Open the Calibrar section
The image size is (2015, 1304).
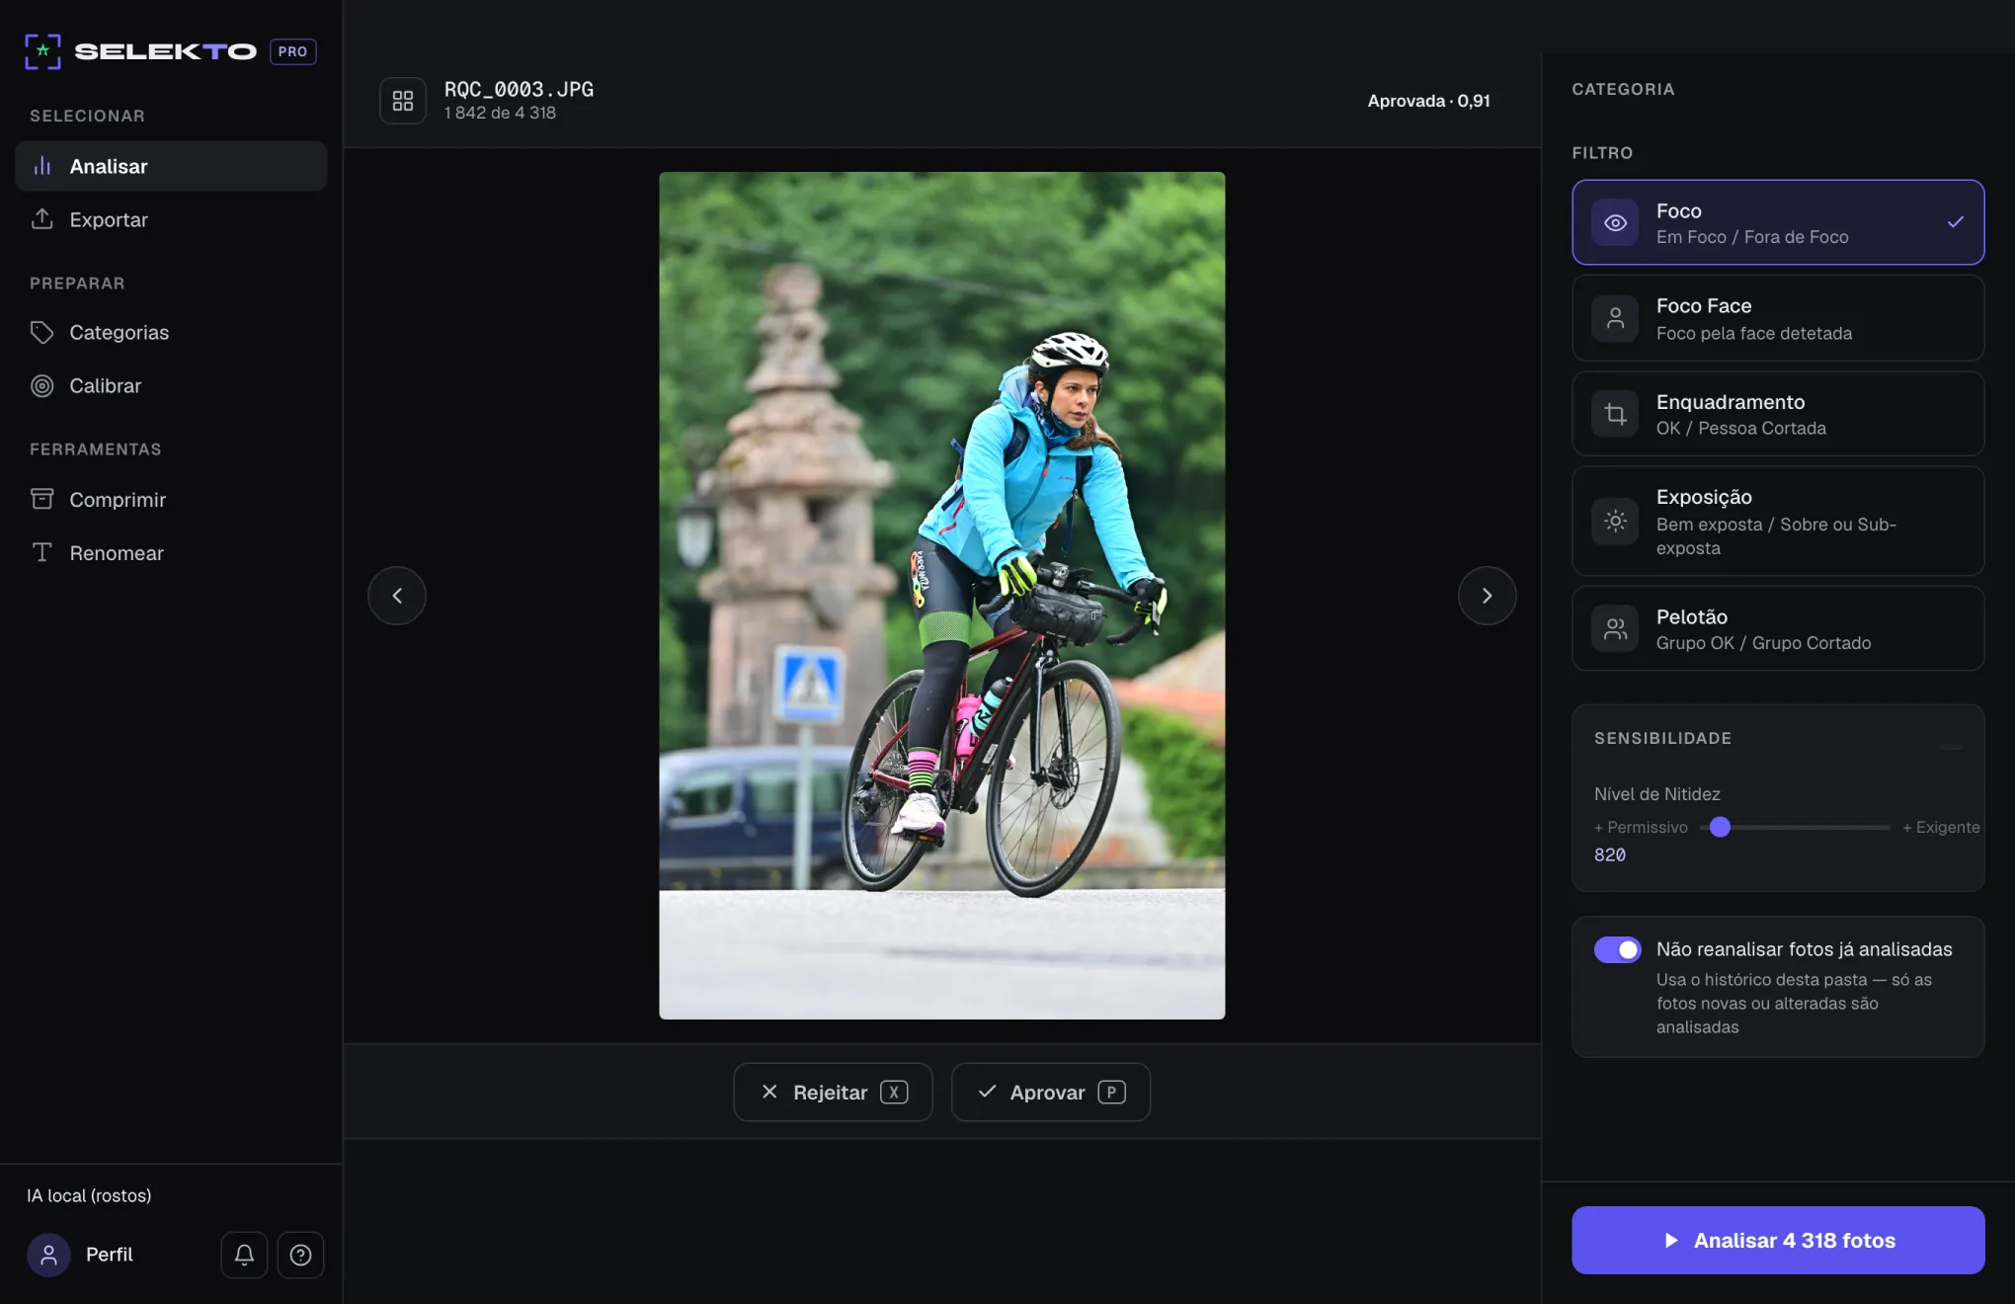tap(171, 385)
